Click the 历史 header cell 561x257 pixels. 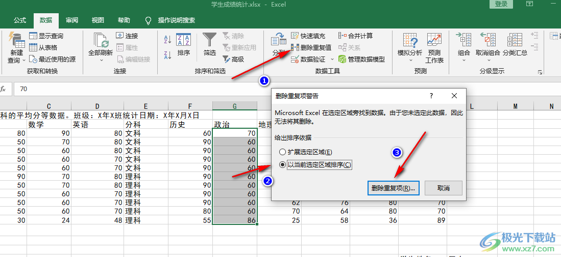(x=190, y=124)
